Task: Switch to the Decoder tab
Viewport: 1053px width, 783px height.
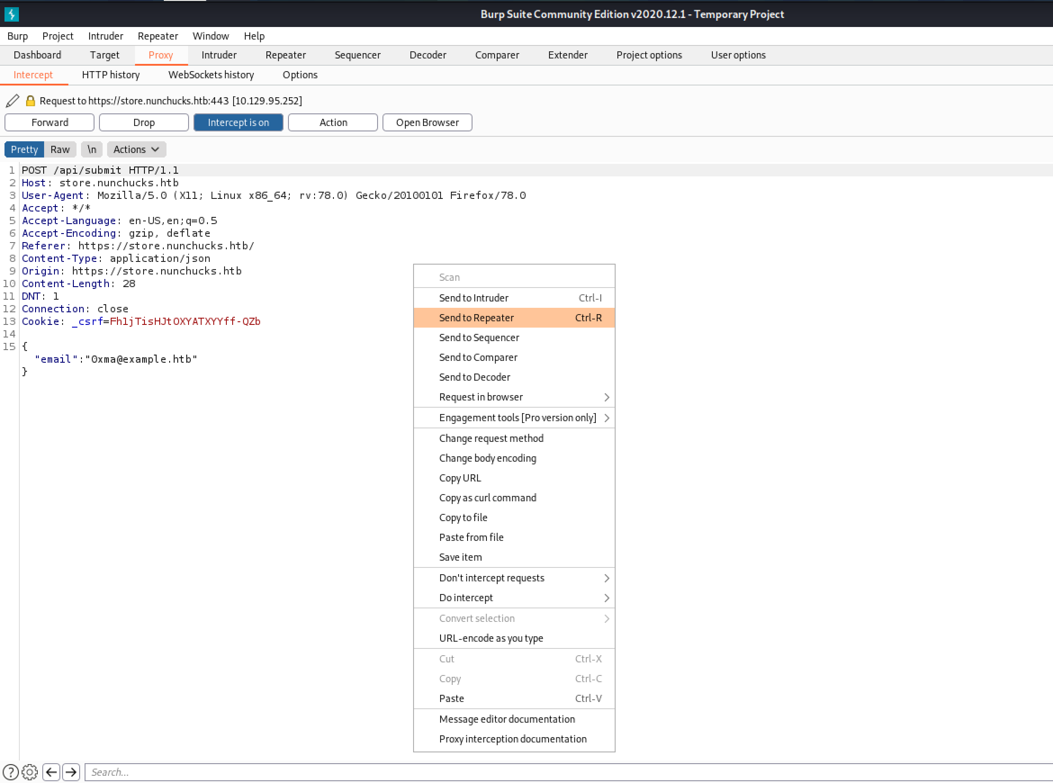Action: [428, 55]
